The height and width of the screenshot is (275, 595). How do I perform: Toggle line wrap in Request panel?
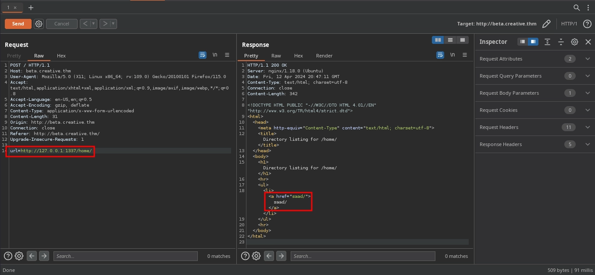click(x=203, y=55)
